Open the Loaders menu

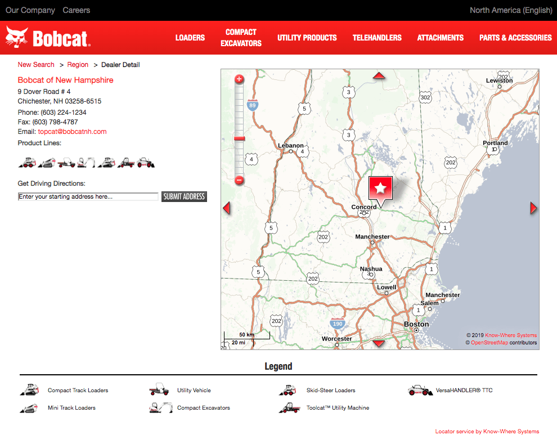point(190,38)
